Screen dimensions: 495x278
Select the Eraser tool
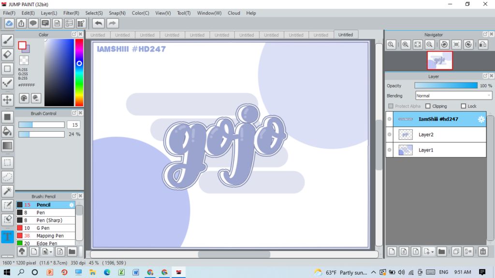(x=7, y=55)
